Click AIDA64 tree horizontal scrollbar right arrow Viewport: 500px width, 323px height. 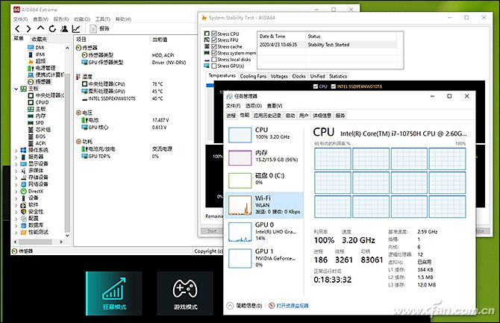pos(61,242)
